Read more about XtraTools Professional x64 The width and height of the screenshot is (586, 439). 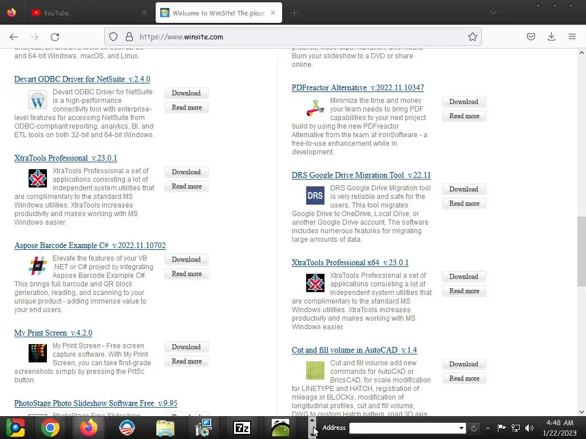pyautogui.click(x=464, y=291)
